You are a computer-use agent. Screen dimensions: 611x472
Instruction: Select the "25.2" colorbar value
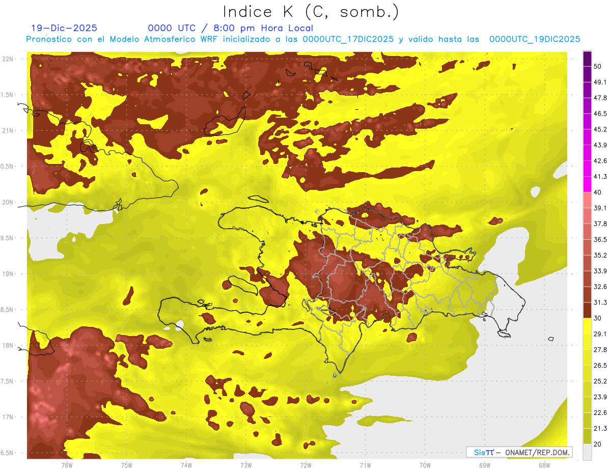(600, 381)
